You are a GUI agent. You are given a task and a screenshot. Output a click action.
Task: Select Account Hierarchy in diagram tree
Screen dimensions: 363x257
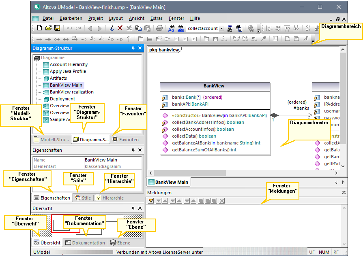coord(69,64)
